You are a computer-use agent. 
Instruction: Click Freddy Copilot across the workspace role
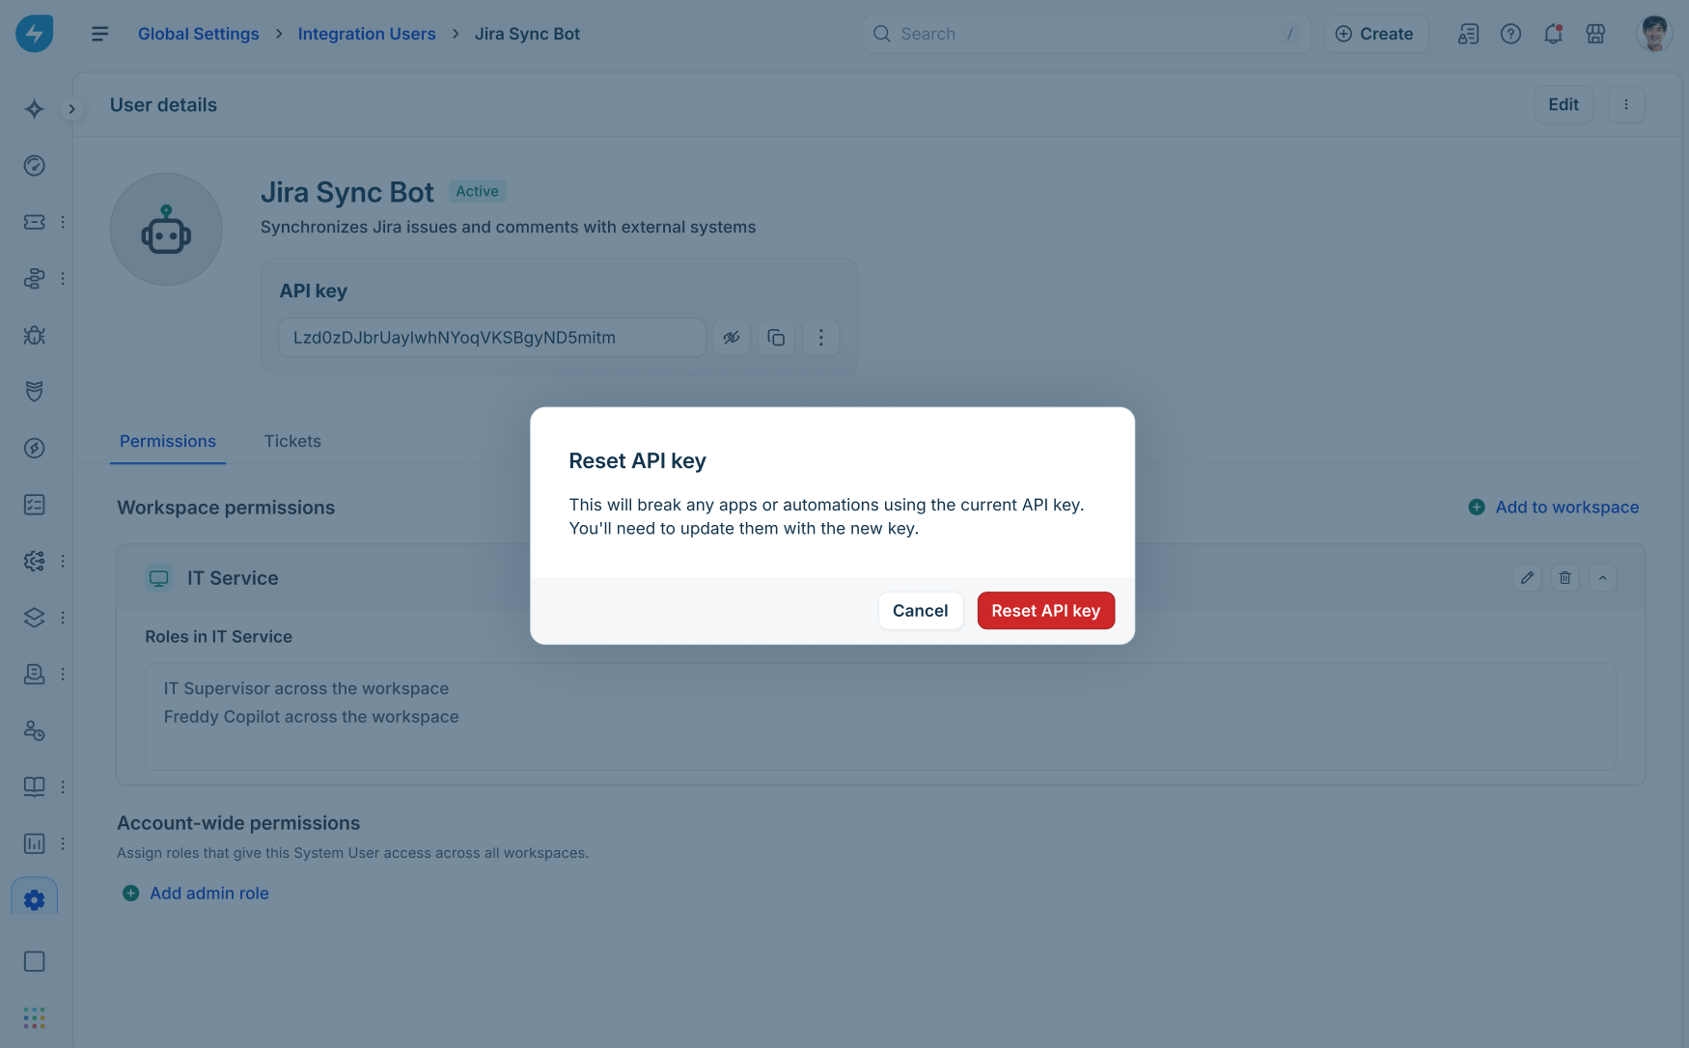311,717
